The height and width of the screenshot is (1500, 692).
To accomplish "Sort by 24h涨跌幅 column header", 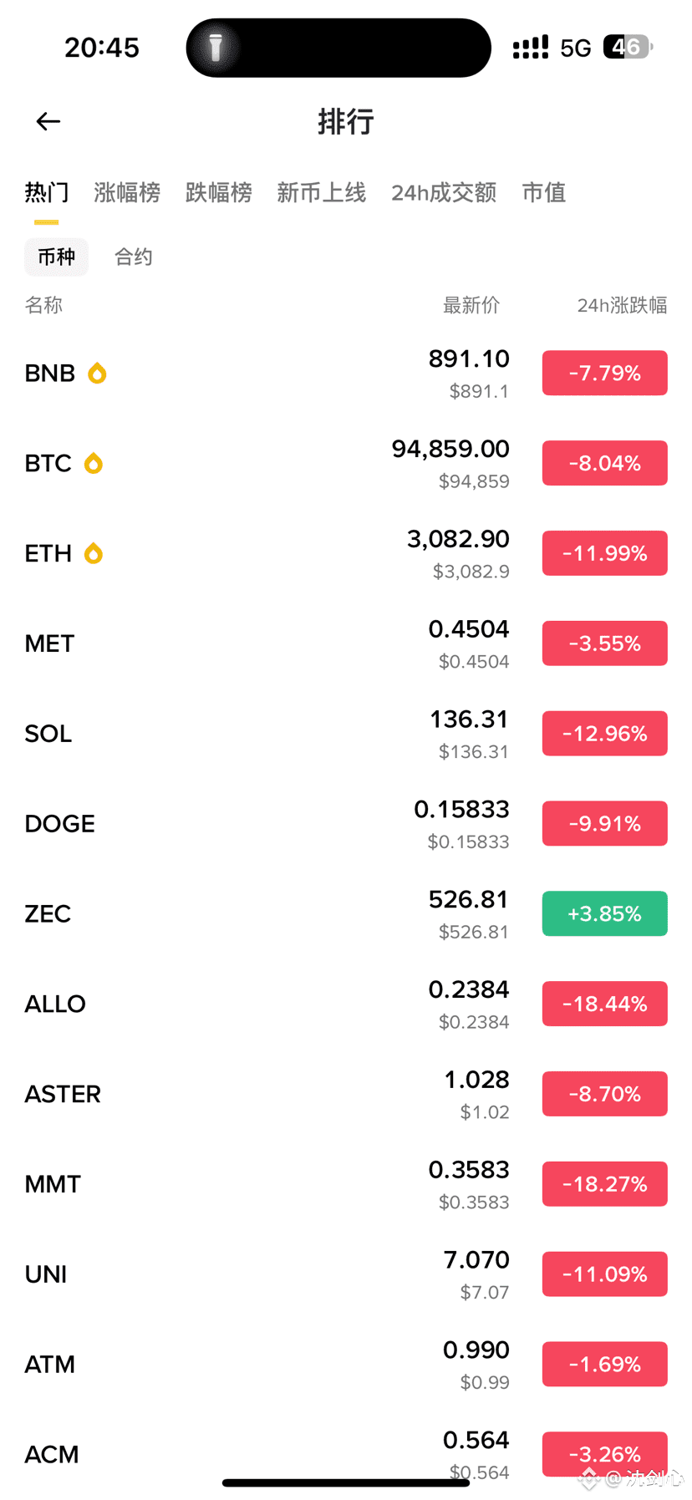I will (x=622, y=306).
